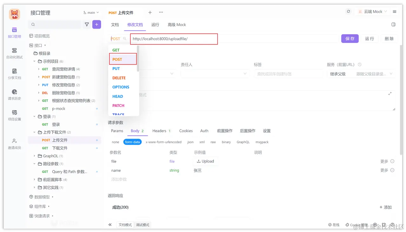Open Cookie 管理 in the status bar
The image size is (406, 232).
pyautogui.click(x=356, y=225)
